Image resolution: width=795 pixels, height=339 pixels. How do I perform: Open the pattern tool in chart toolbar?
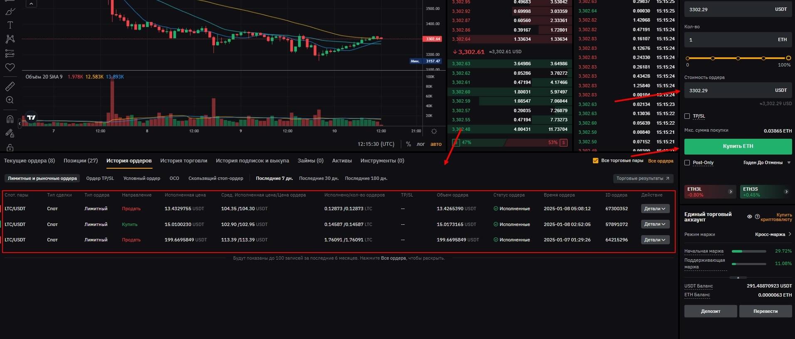10,39
